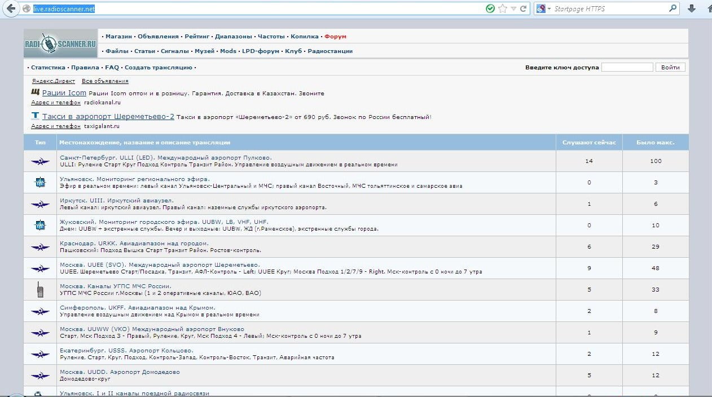Open the FAQ link
Viewport: 712px width, 397px height.
point(112,68)
